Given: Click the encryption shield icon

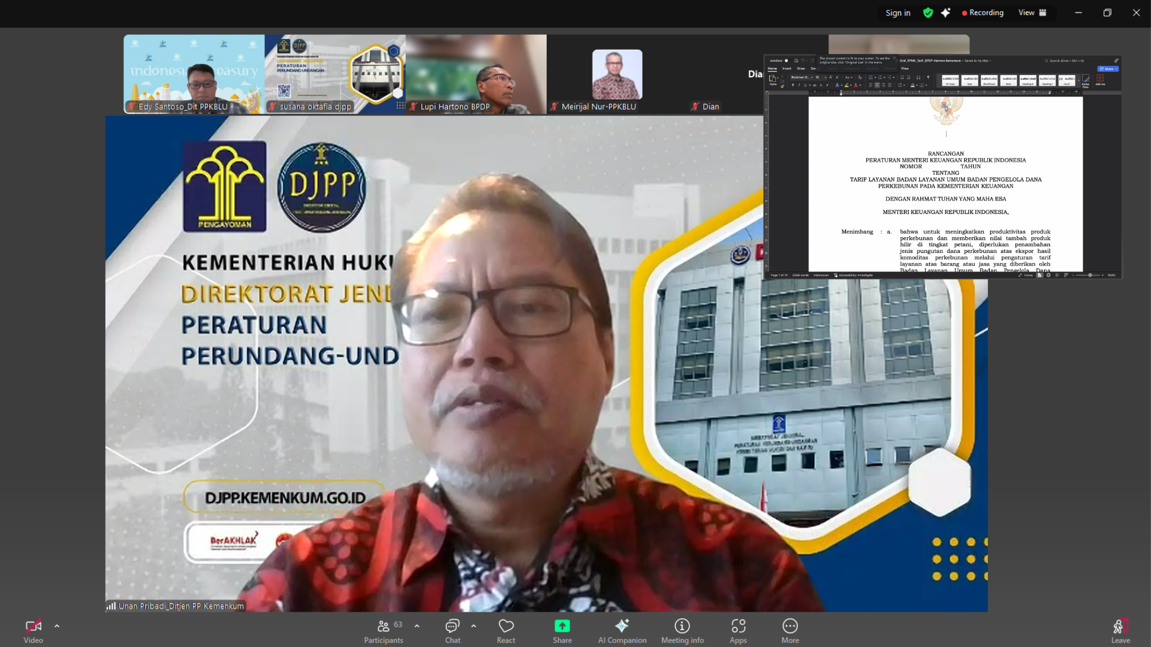Looking at the screenshot, I should (x=928, y=13).
